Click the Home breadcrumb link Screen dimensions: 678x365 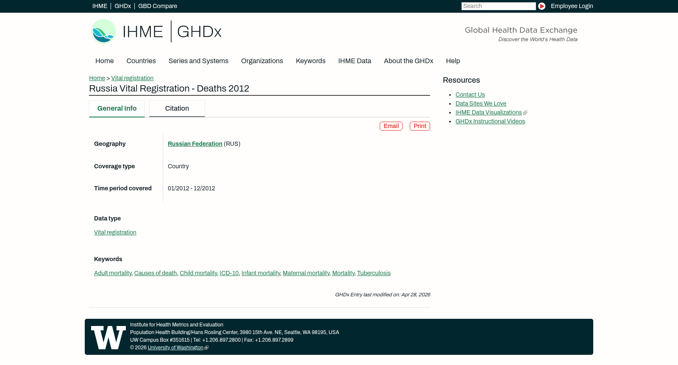pyautogui.click(x=97, y=78)
